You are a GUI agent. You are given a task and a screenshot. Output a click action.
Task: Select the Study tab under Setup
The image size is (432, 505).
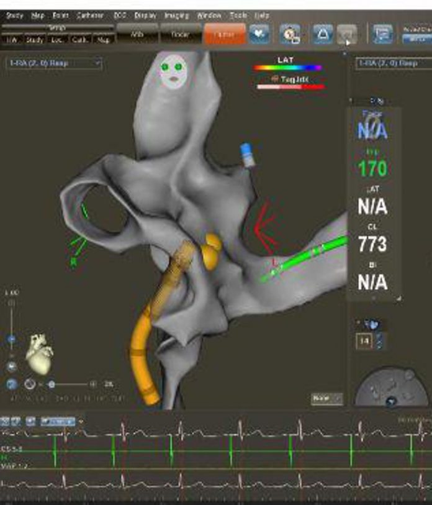point(34,40)
